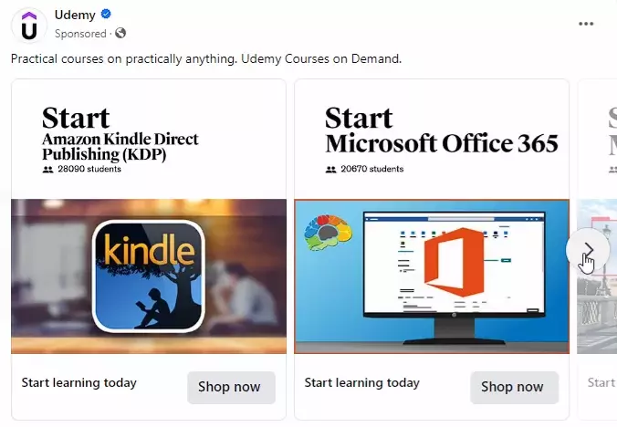Click Shop now on the Kindle KDP card

pos(231,387)
